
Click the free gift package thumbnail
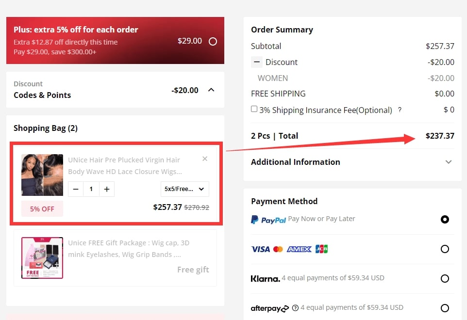coord(42,258)
